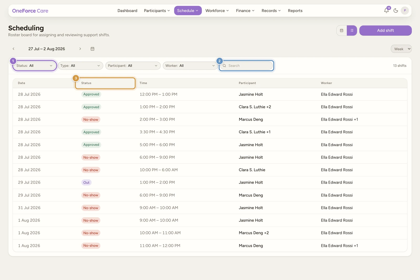Screen dimensions: 420x280
Task: Click No-show badge on 28 Jul 6:00 PM shift
Action: (91, 157)
